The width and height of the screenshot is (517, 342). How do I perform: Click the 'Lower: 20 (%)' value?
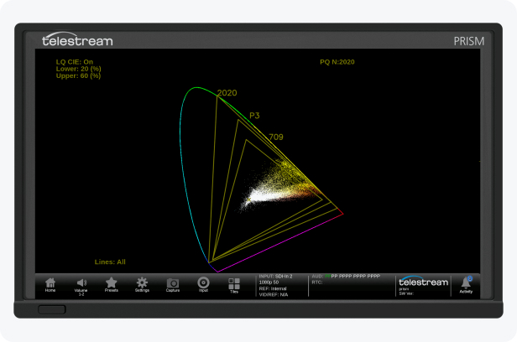coord(79,69)
